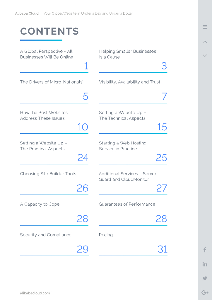Share document on Twitter
This screenshot has width=212, height=300.
point(205,278)
